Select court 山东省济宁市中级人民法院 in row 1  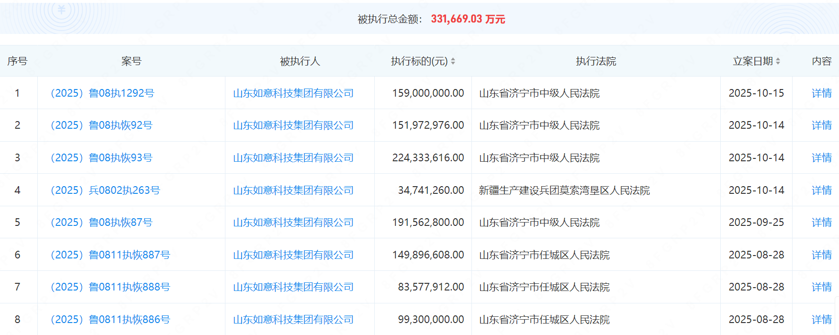point(539,93)
